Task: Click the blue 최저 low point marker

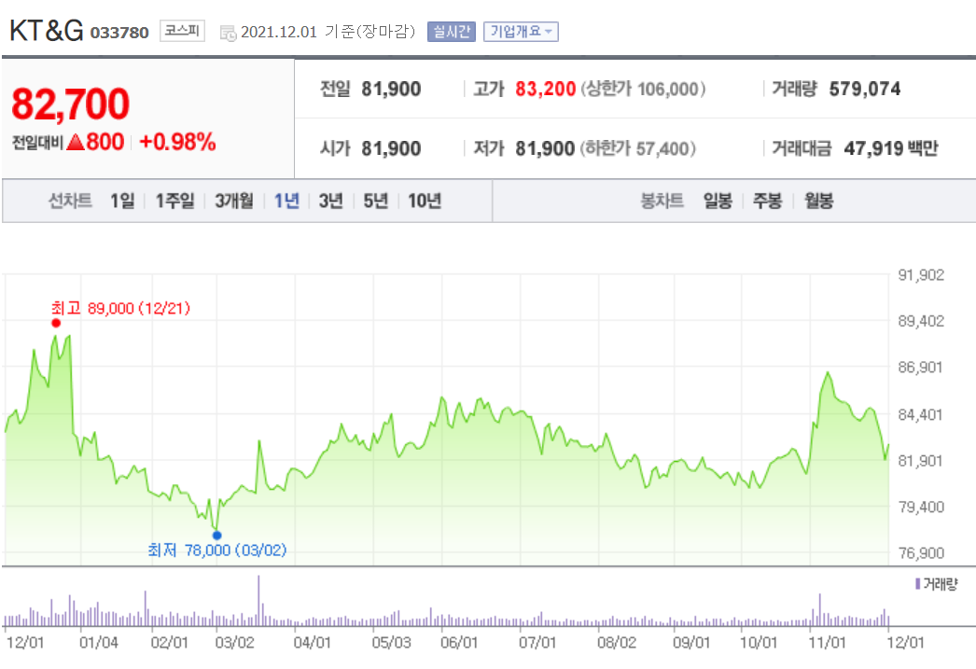Action: click(x=216, y=536)
